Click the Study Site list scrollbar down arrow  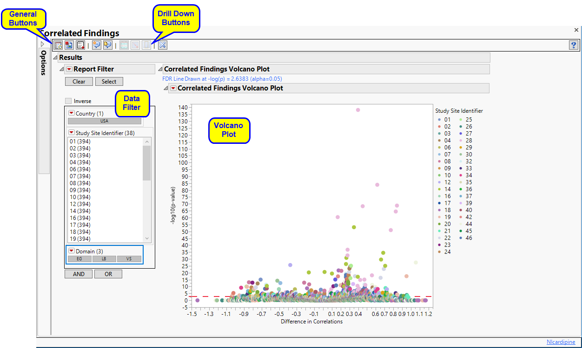pos(147,238)
